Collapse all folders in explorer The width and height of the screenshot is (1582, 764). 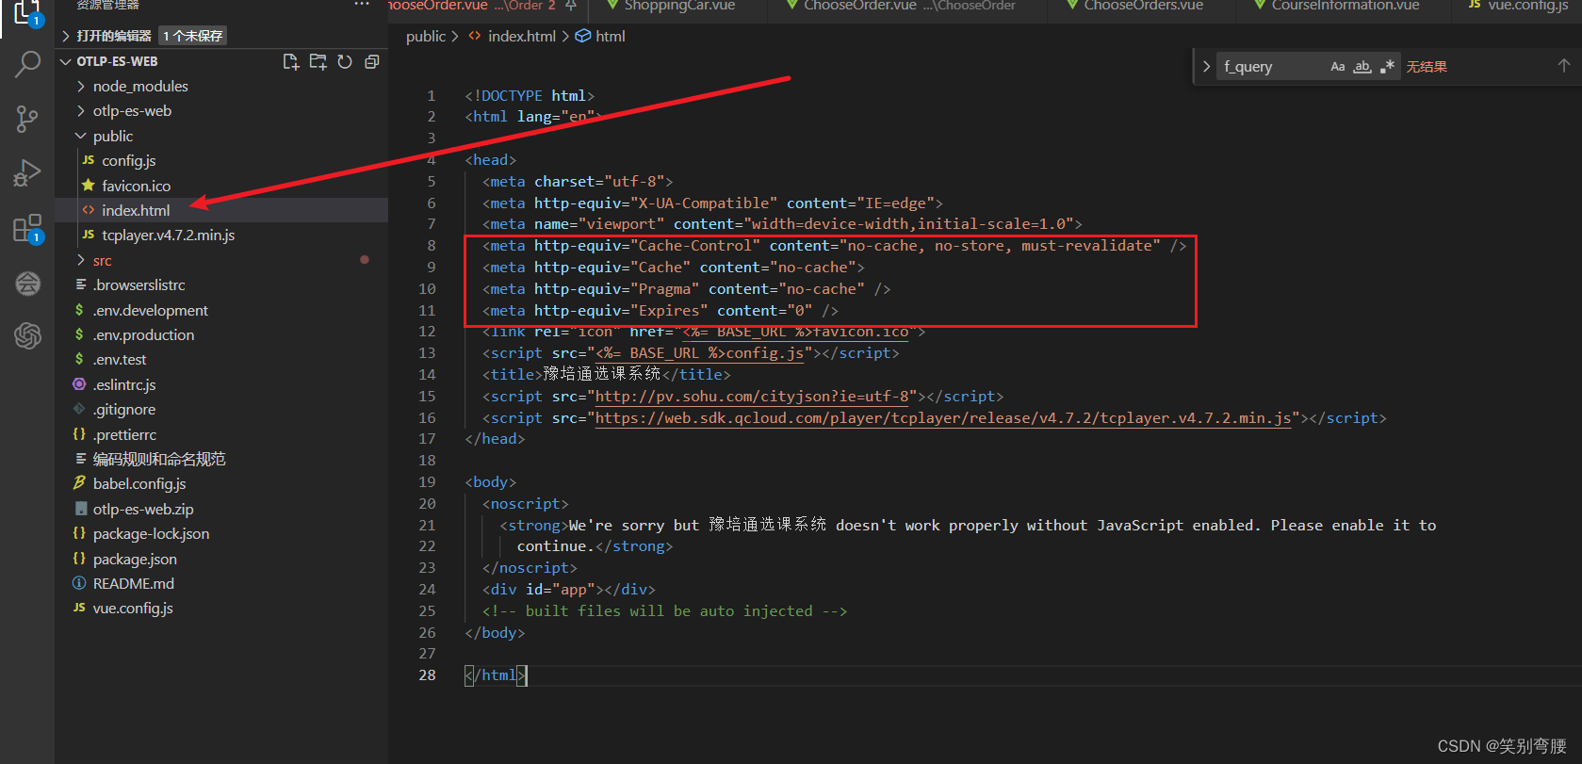pyautogui.click(x=371, y=61)
